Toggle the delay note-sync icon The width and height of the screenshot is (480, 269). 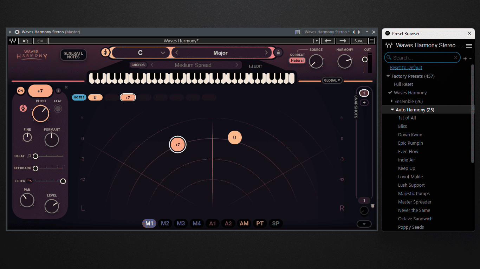click(x=29, y=156)
